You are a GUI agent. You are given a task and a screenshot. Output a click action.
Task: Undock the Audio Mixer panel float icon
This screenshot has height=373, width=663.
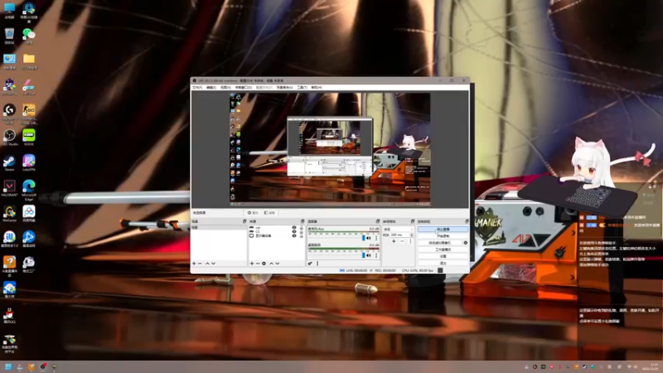pyautogui.click(x=378, y=221)
